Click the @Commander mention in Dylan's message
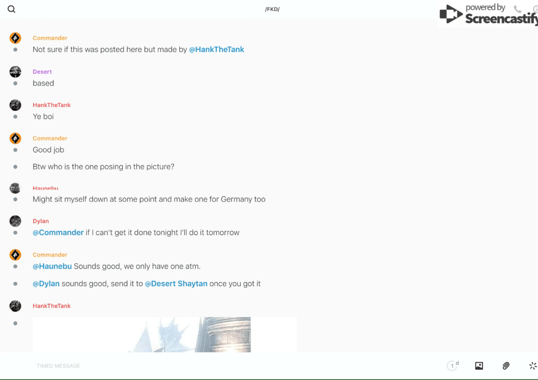538x380 pixels. pos(58,232)
